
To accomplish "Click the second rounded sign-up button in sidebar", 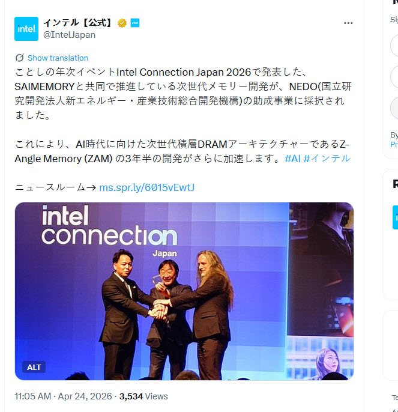I will click(x=394, y=77).
